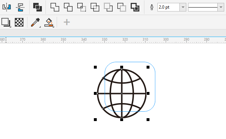This screenshot has width=226, height=139.
Task: Click the top-right selection handle
Action: pyautogui.click(x=148, y=67)
